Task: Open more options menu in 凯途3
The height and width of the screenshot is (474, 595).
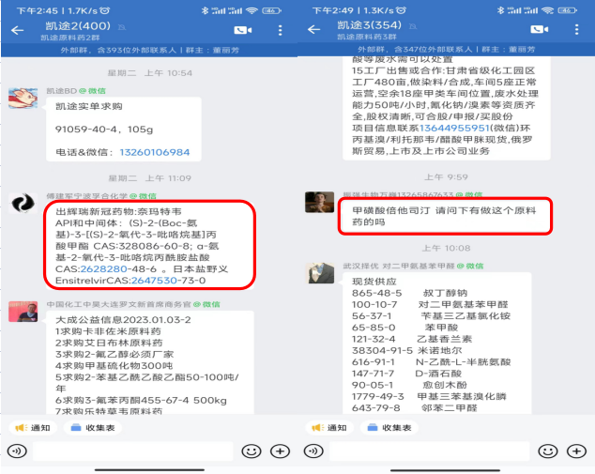Action: [576, 29]
